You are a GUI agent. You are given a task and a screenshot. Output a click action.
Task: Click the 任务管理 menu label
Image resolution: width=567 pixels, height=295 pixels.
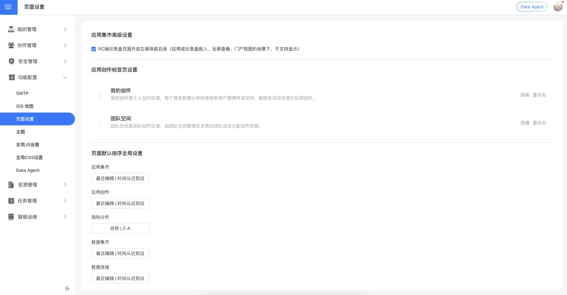tap(27, 201)
